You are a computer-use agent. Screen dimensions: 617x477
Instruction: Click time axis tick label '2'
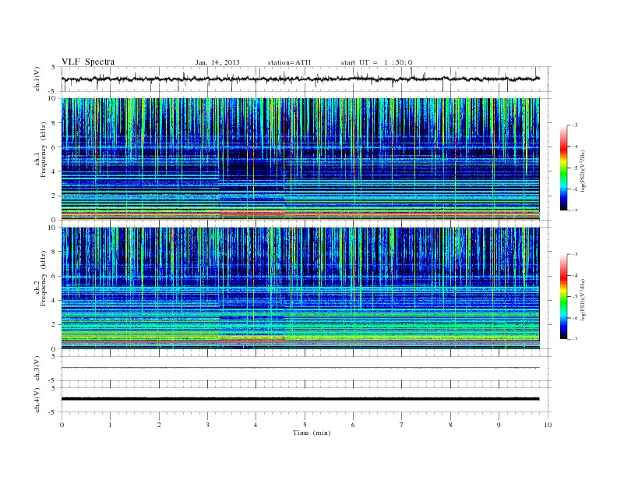pyautogui.click(x=159, y=425)
